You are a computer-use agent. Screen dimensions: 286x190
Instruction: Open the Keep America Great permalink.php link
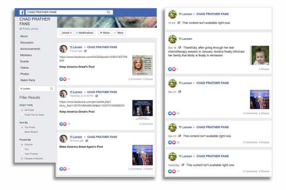tap(92, 104)
